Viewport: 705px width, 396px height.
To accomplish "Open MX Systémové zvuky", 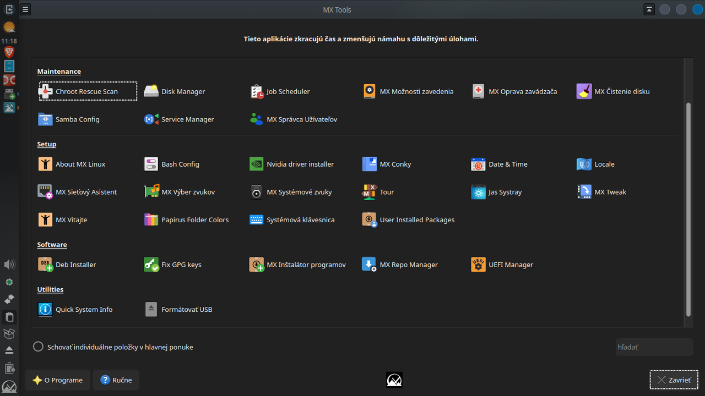I will pyautogui.click(x=291, y=192).
